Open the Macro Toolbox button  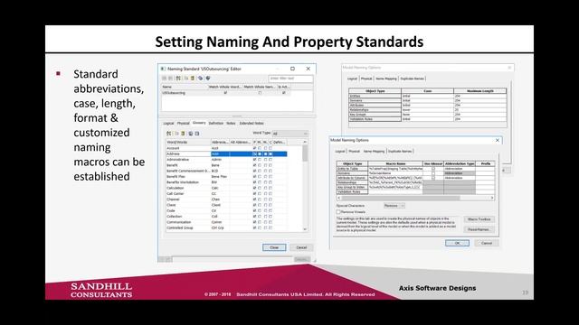[479, 219]
